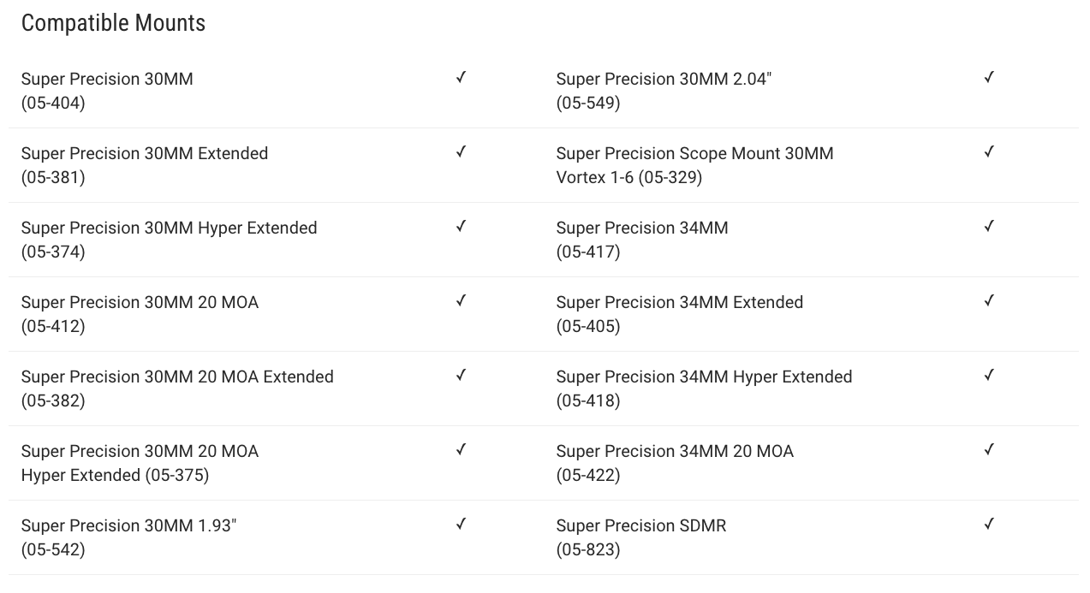Image resolution: width=1090 pixels, height=593 pixels.
Task: Click checkmark beside Super Precision 30MM Extended
Action: (461, 151)
